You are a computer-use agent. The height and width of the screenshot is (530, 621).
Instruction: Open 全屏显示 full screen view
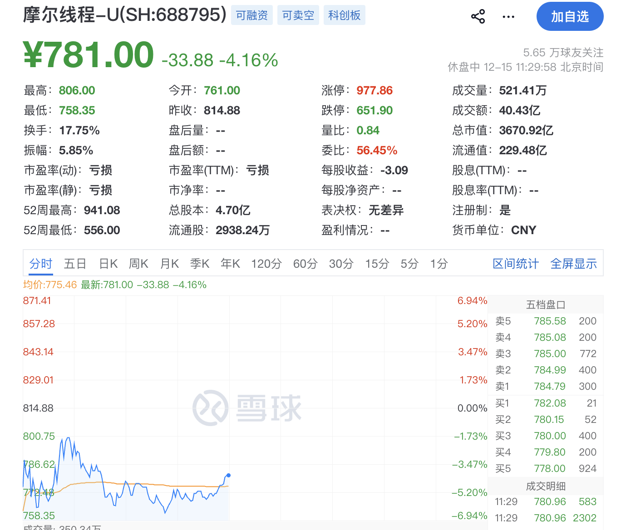(x=573, y=263)
